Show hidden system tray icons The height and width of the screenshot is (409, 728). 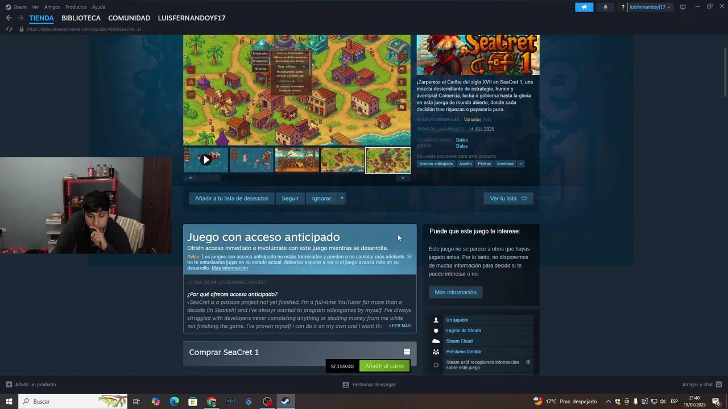coord(608,402)
